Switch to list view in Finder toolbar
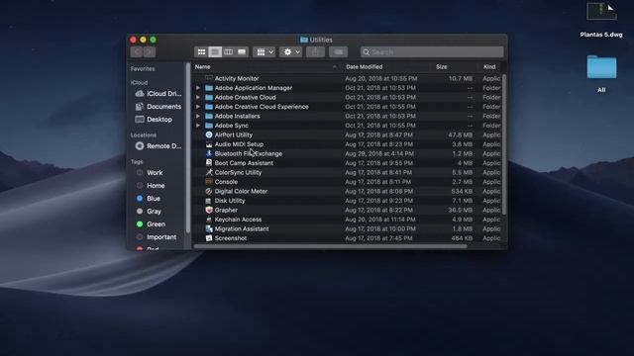This screenshot has height=356, width=634. point(215,52)
